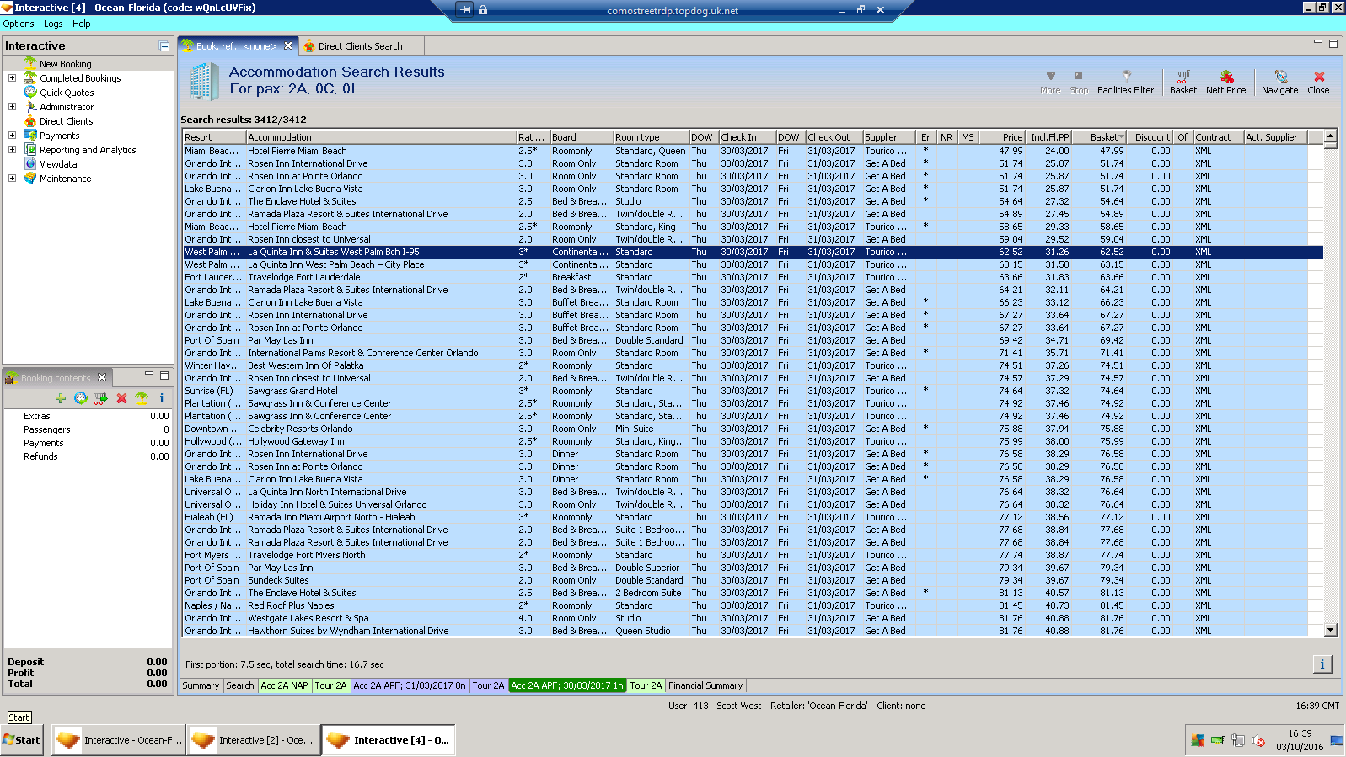Sort results by the Basket column header
This screenshot has height=757, width=1346.
click(1101, 137)
